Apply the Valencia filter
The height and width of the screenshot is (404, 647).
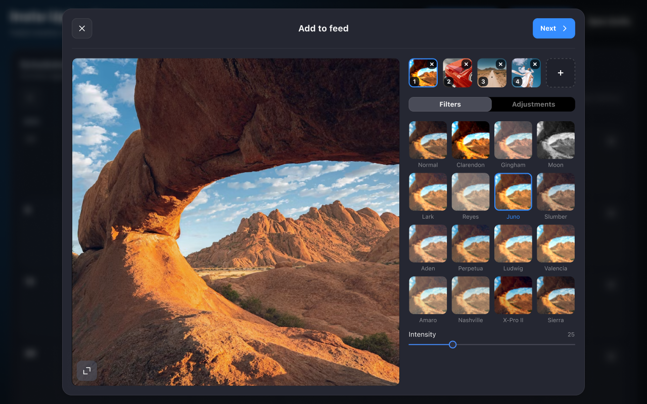point(556,248)
